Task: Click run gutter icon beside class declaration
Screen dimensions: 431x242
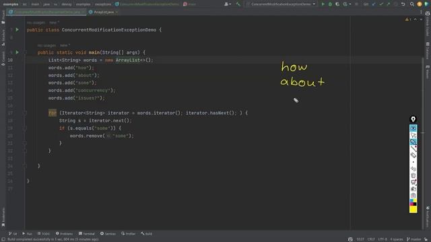Action: point(17,30)
